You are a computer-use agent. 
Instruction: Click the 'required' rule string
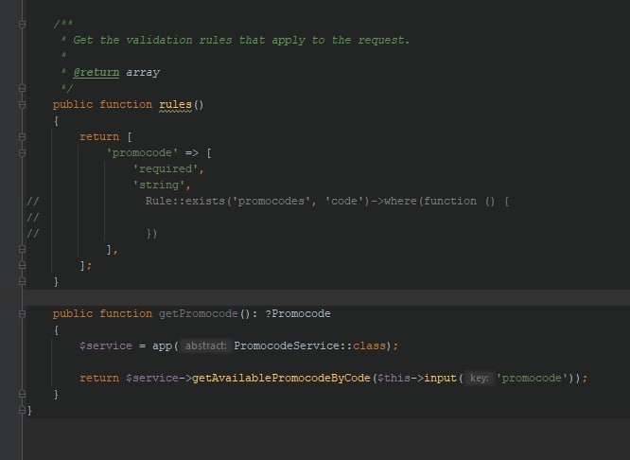coord(166,168)
